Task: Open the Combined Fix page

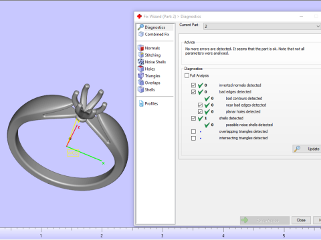Action: click(157, 34)
